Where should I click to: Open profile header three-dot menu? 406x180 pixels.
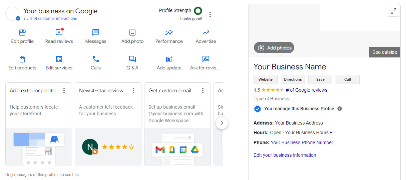click(x=210, y=15)
